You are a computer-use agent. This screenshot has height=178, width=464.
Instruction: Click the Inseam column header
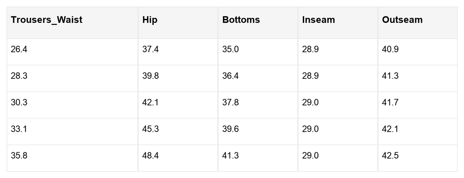(318, 20)
